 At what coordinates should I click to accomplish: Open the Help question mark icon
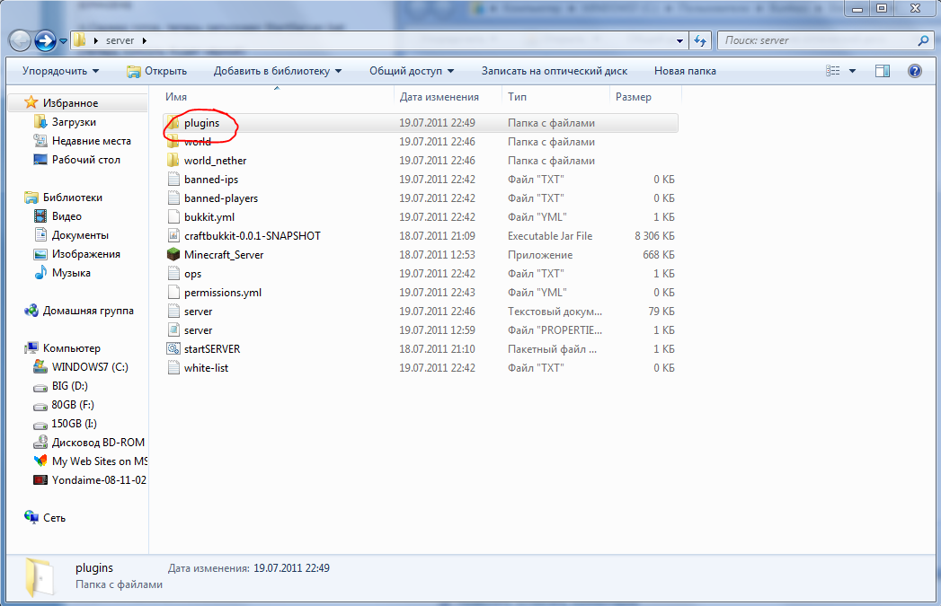[914, 71]
